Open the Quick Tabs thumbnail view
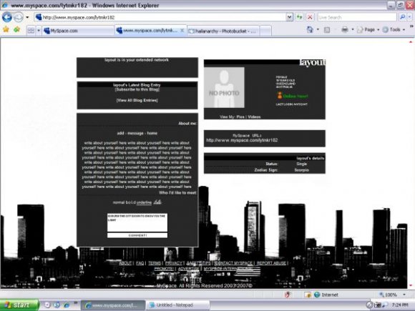The height and width of the screenshot is (311, 415). (x=31, y=31)
